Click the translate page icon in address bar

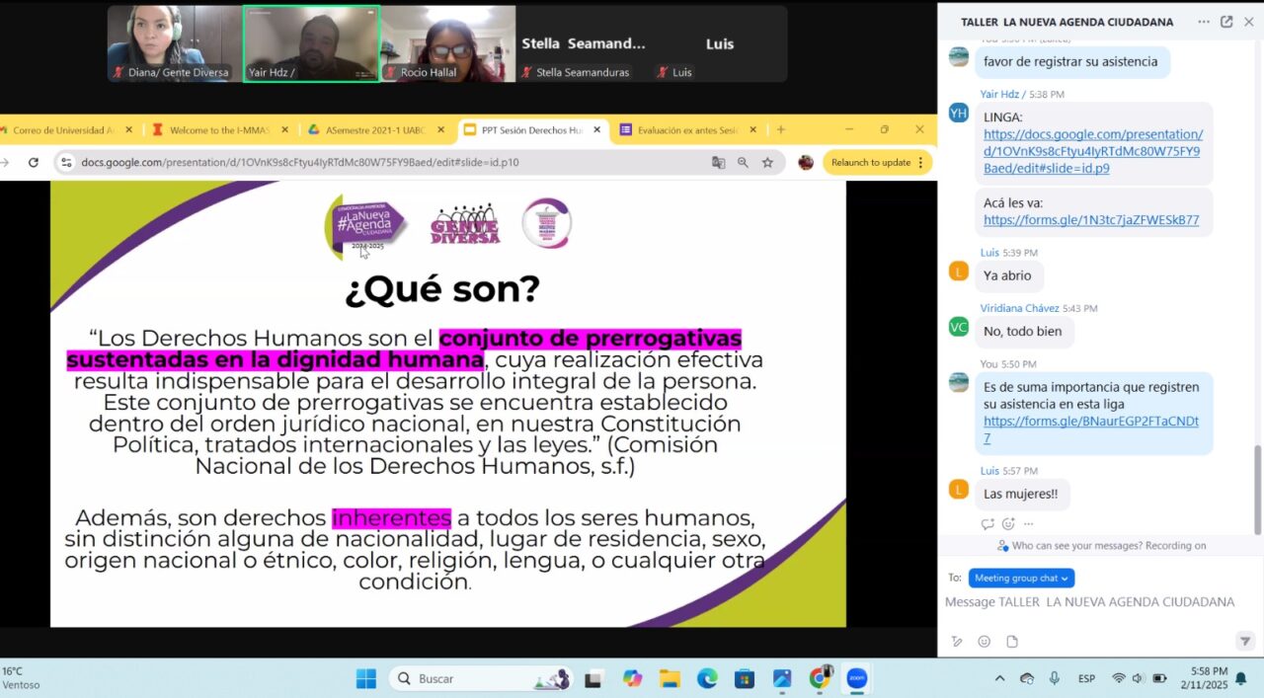click(719, 163)
